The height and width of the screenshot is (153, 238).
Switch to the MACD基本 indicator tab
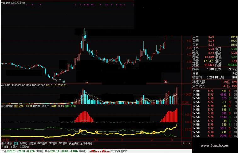pos(42,143)
